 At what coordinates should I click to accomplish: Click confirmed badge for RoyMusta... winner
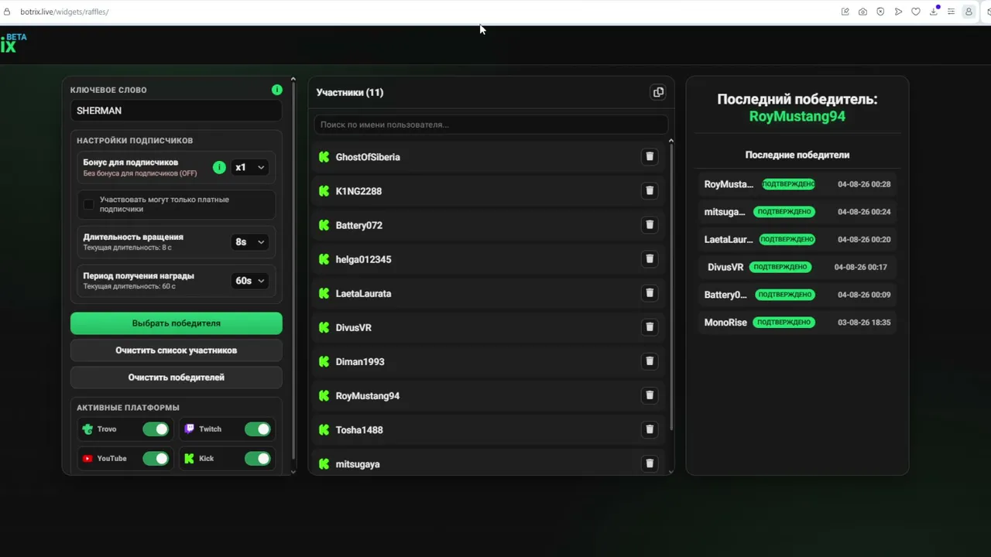pyautogui.click(x=788, y=184)
